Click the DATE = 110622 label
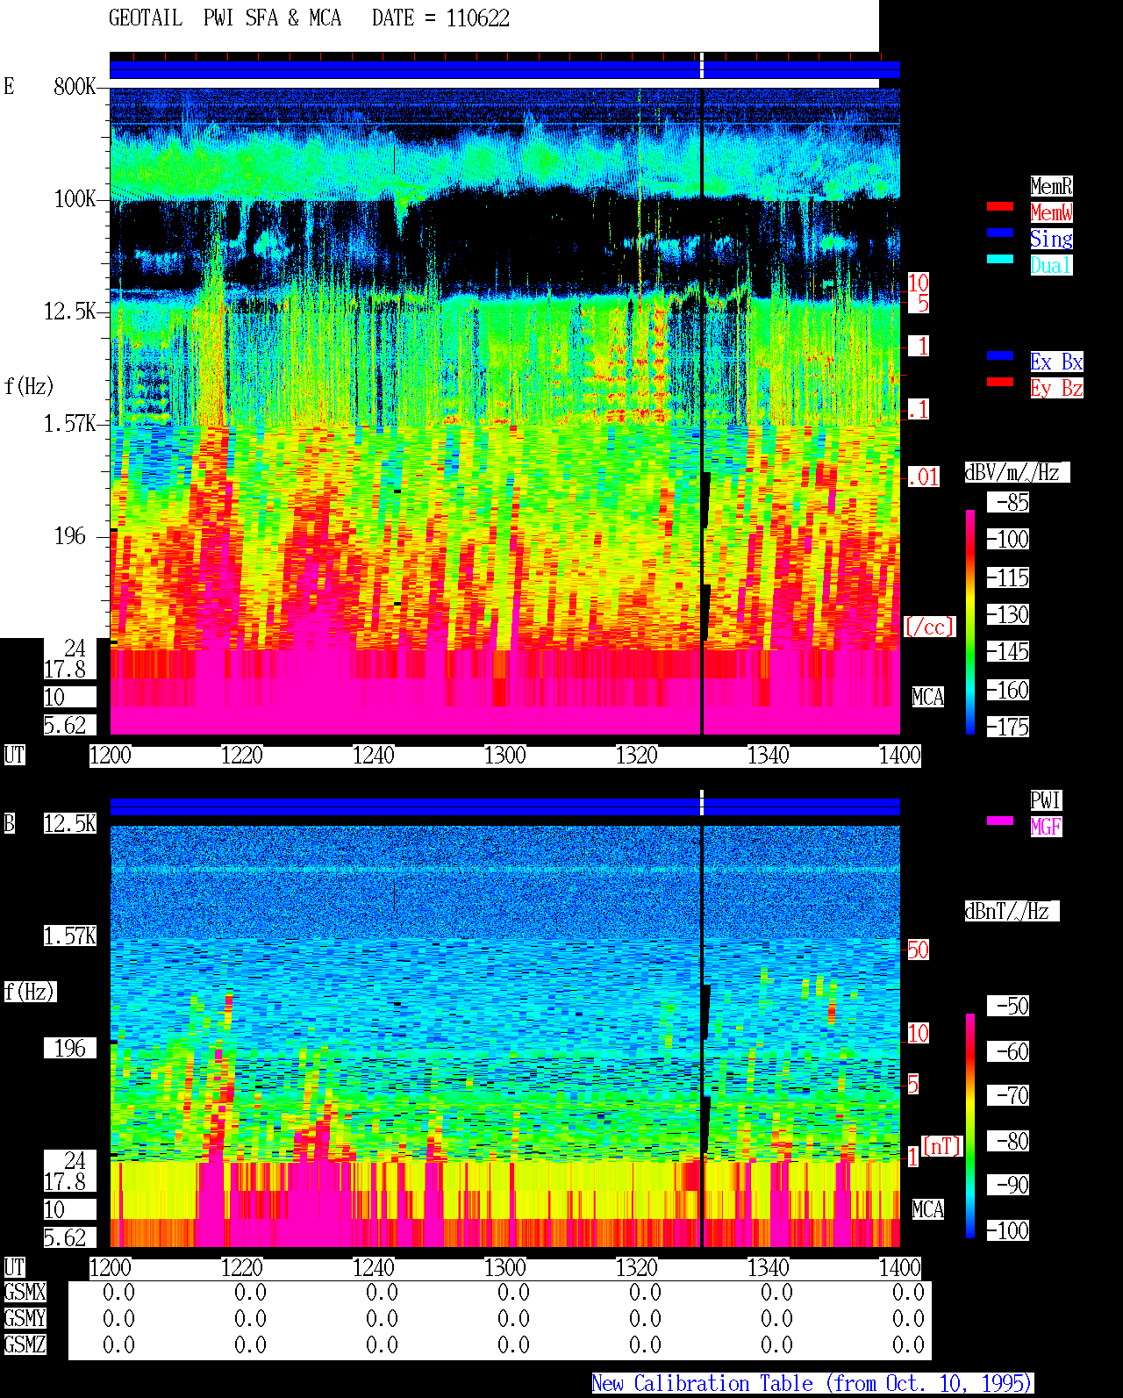 (x=440, y=18)
